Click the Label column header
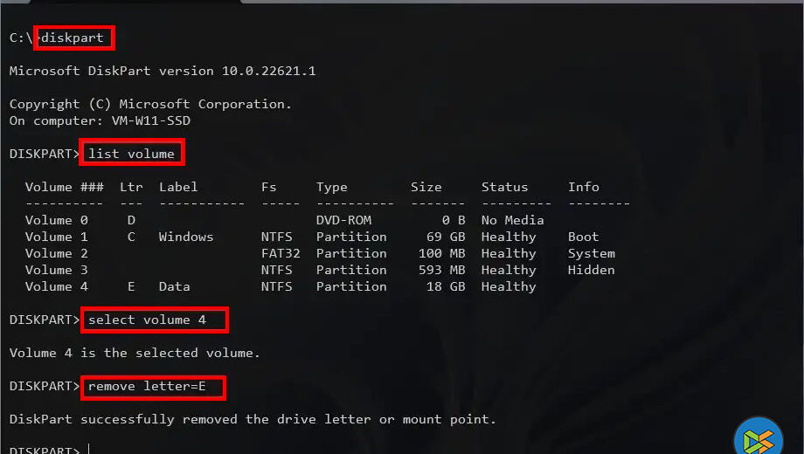Image resolution: width=804 pixels, height=454 pixels. (x=178, y=187)
